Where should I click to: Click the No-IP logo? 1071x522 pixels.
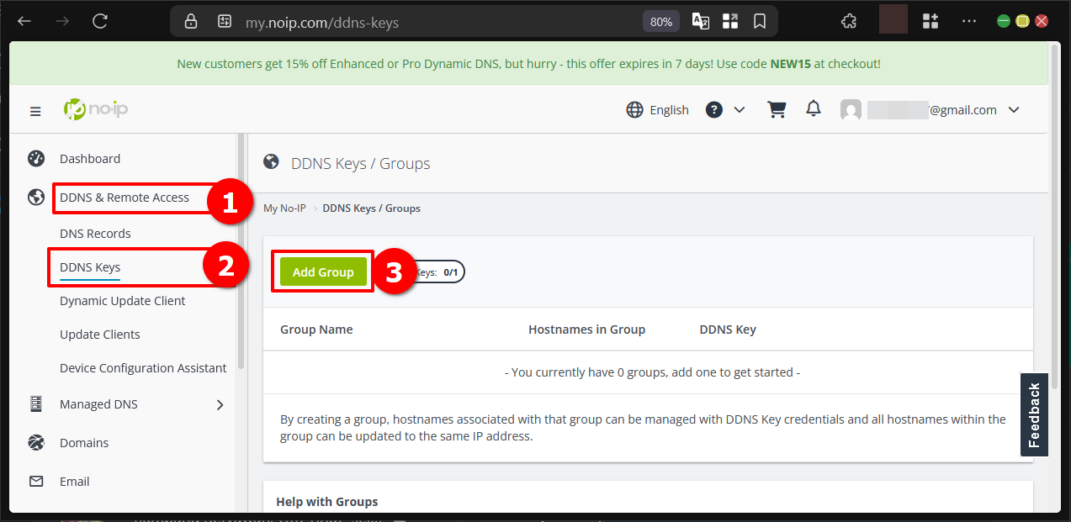tap(95, 108)
